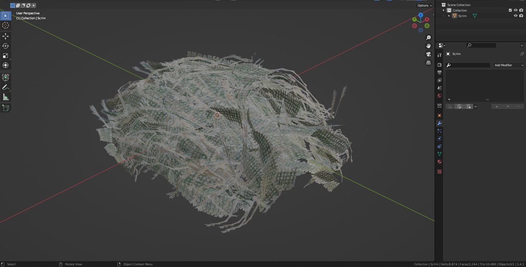Disable Collection in renders
The width and height of the screenshot is (526, 267).
pyautogui.click(x=521, y=10)
